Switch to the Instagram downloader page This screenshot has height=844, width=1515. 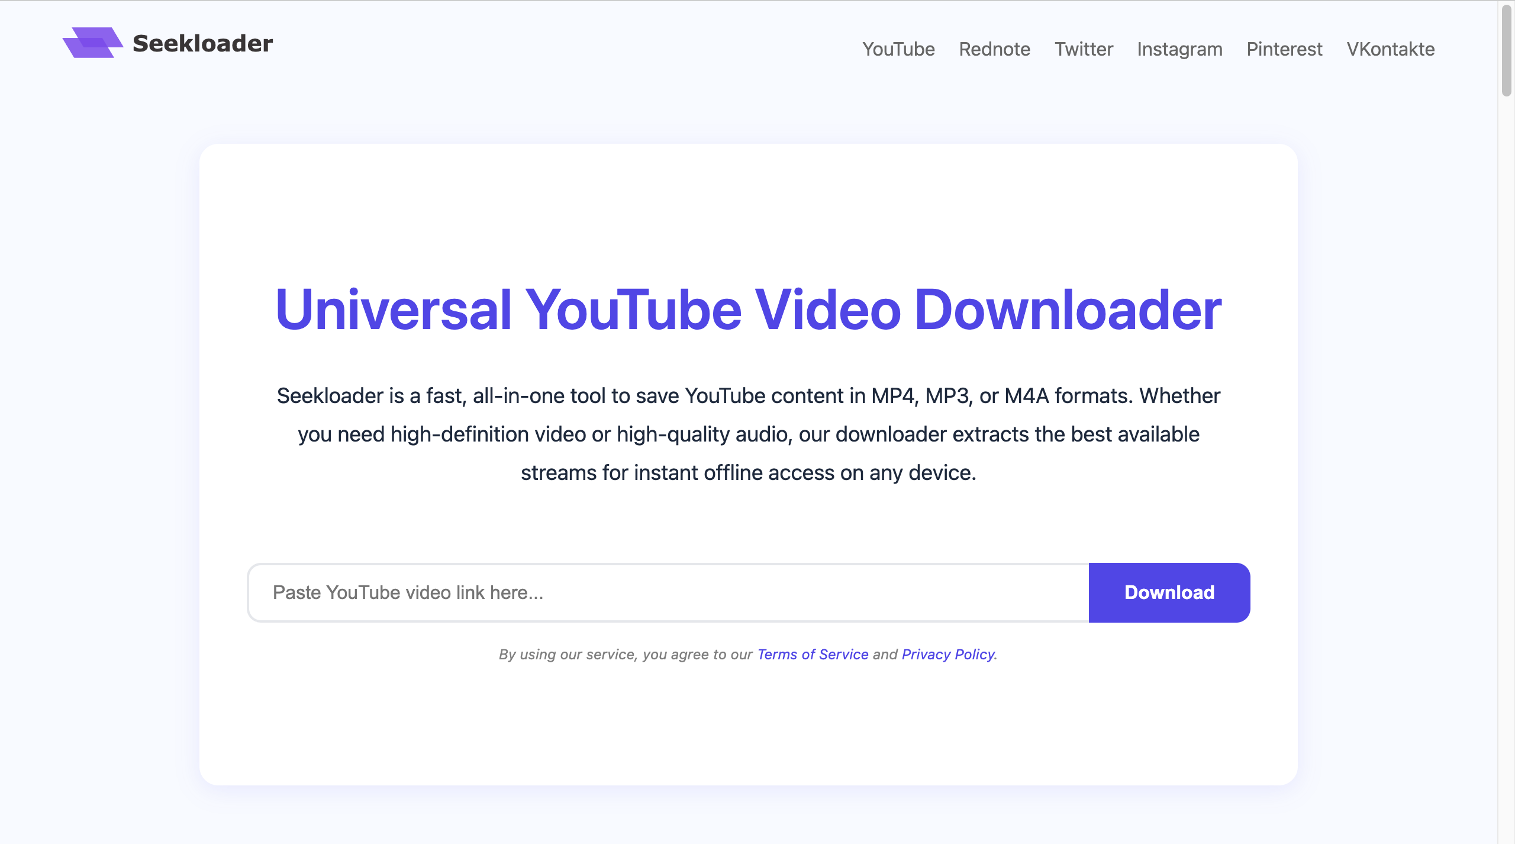tap(1179, 49)
